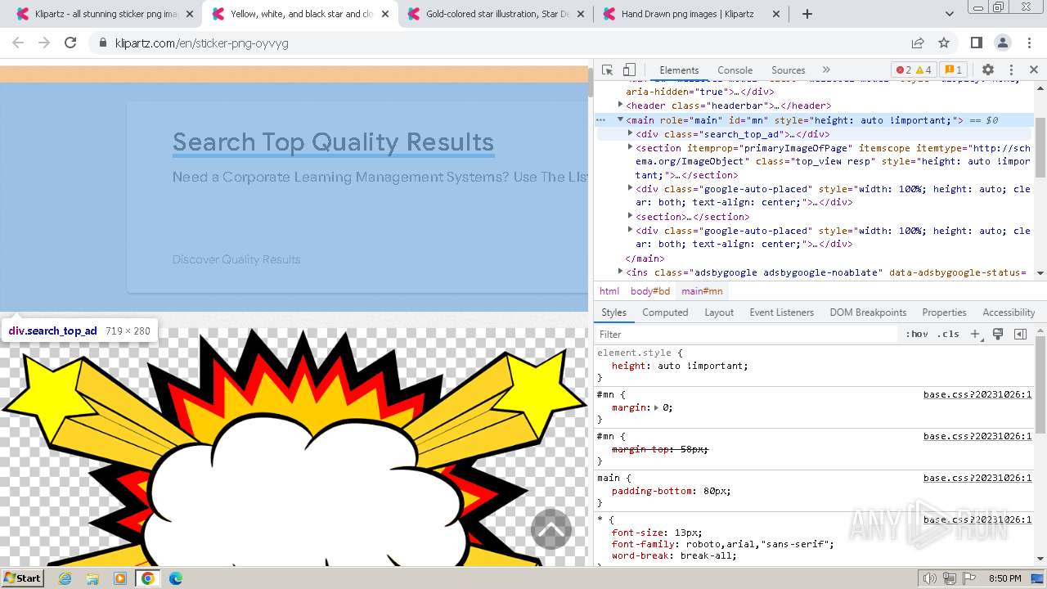Viewport: 1047px width, 589px height.
Task: Open the Properties tab
Action: (944, 312)
